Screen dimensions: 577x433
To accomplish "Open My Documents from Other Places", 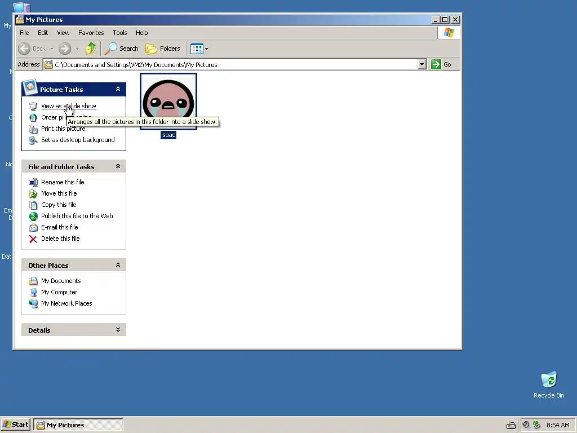I will click(61, 281).
